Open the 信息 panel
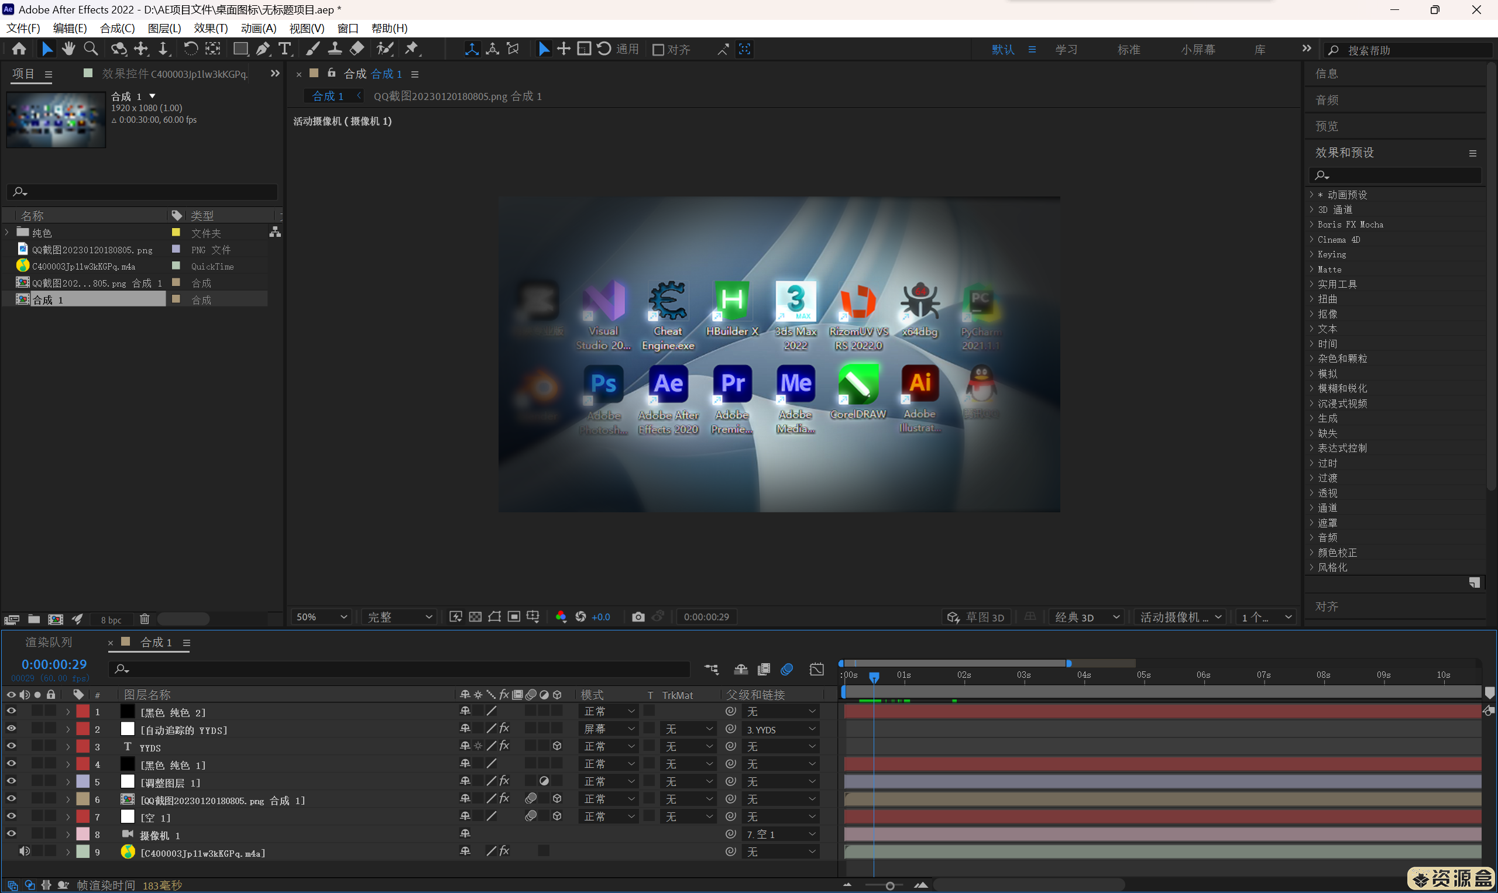The image size is (1498, 893). 1327,74
